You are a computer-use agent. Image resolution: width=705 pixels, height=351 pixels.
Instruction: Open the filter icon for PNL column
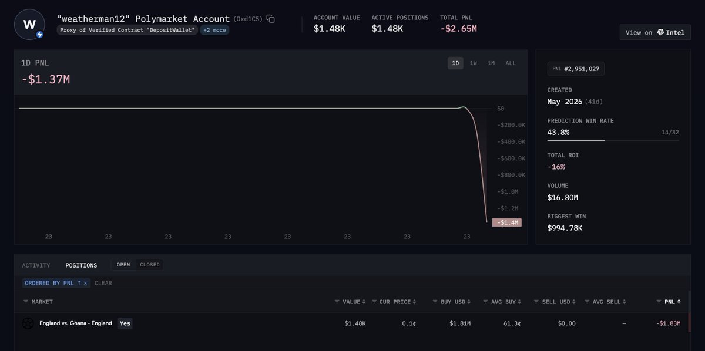pos(659,302)
